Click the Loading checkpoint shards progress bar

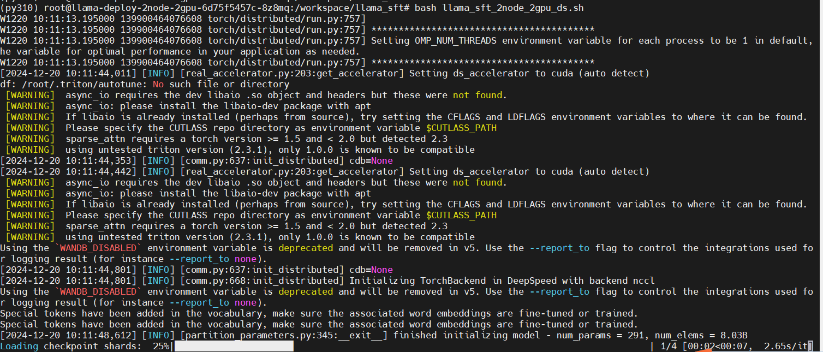coord(234,346)
